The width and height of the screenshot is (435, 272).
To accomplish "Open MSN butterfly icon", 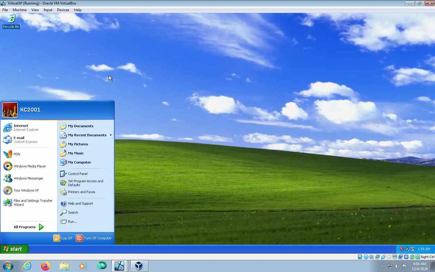I will 8,154.
